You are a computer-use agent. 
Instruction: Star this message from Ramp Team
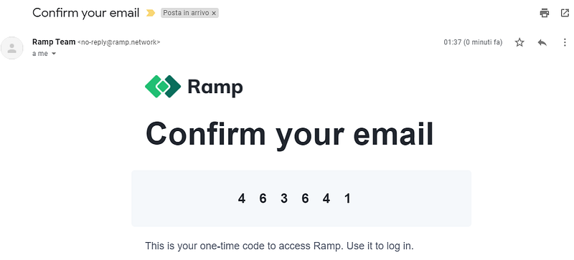pos(519,42)
